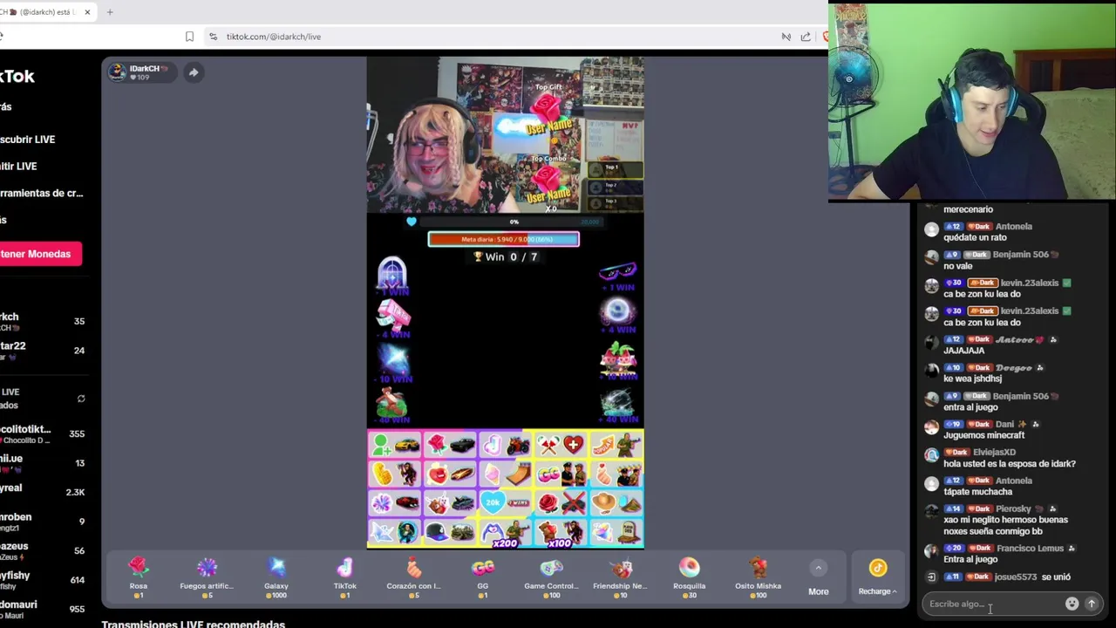1116x628 pixels.
Task: Click the Obtener Monedas button
Action: (x=39, y=254)
